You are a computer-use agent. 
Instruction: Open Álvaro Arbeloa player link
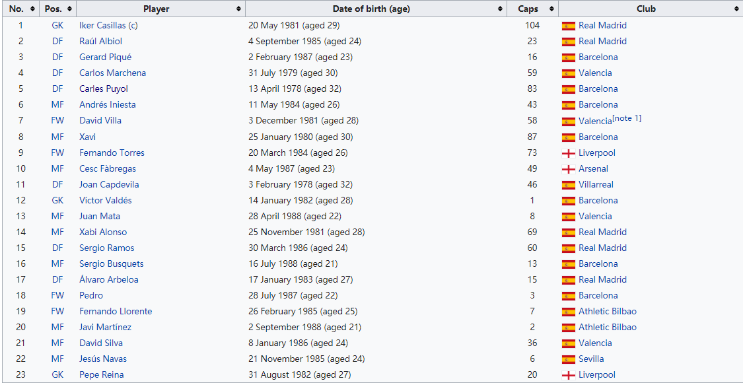click(x=108, y=279)
